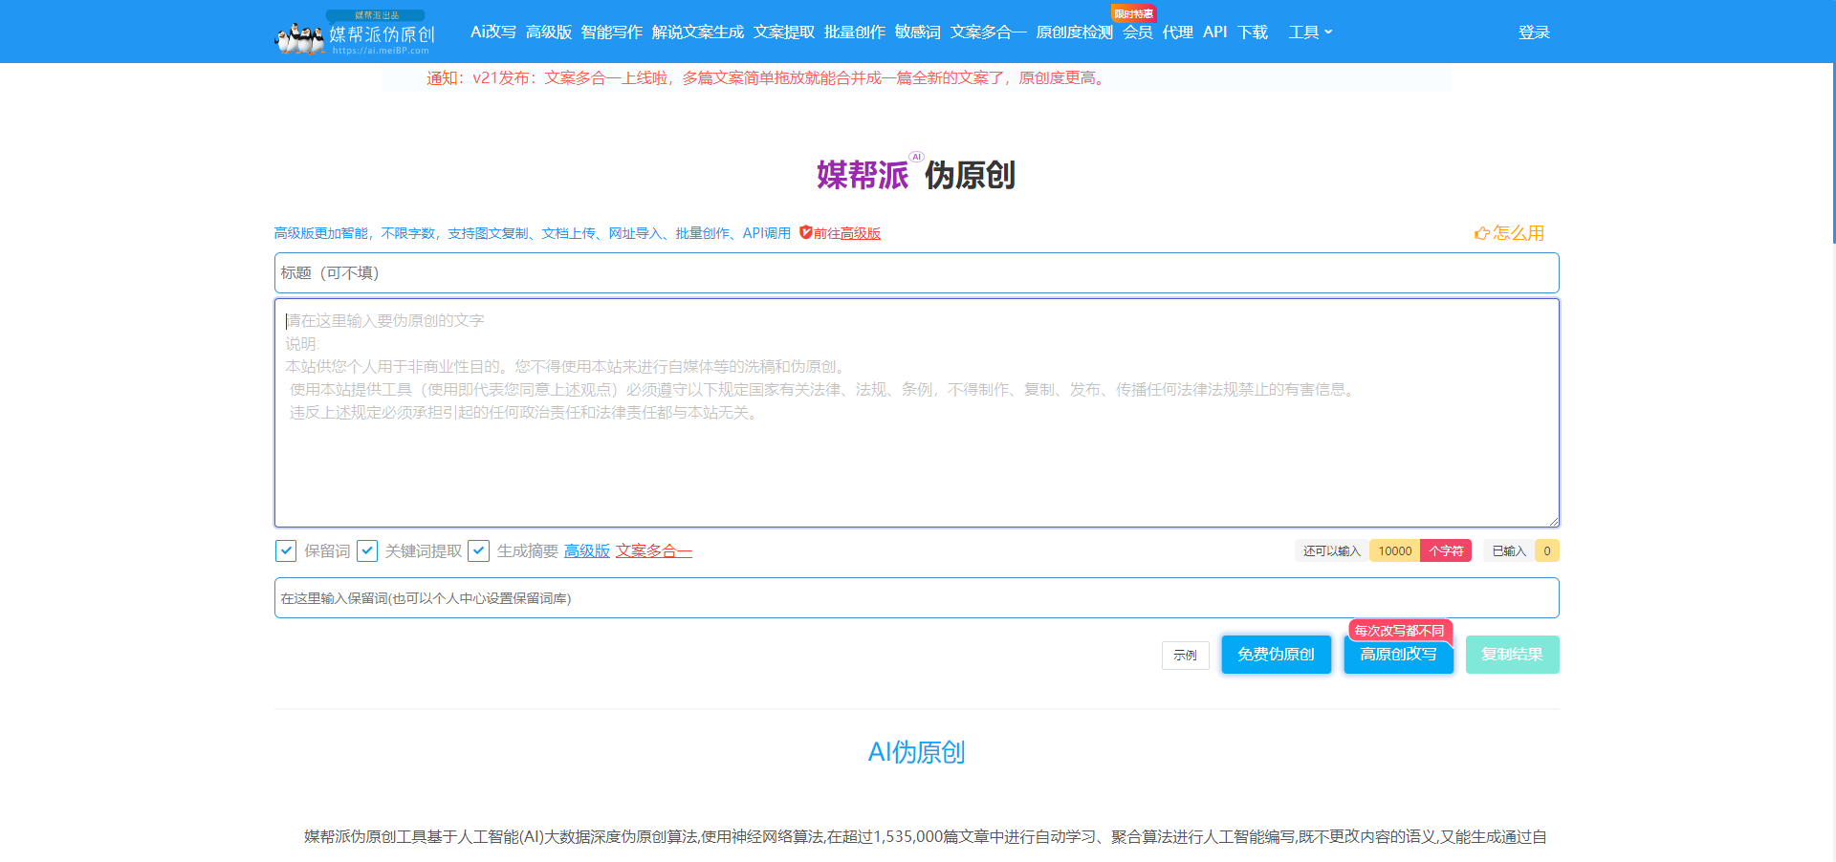This screenshot has width=1836, height=862.
Task: Click into the main article textarea
Action: [x=917, y=413]
